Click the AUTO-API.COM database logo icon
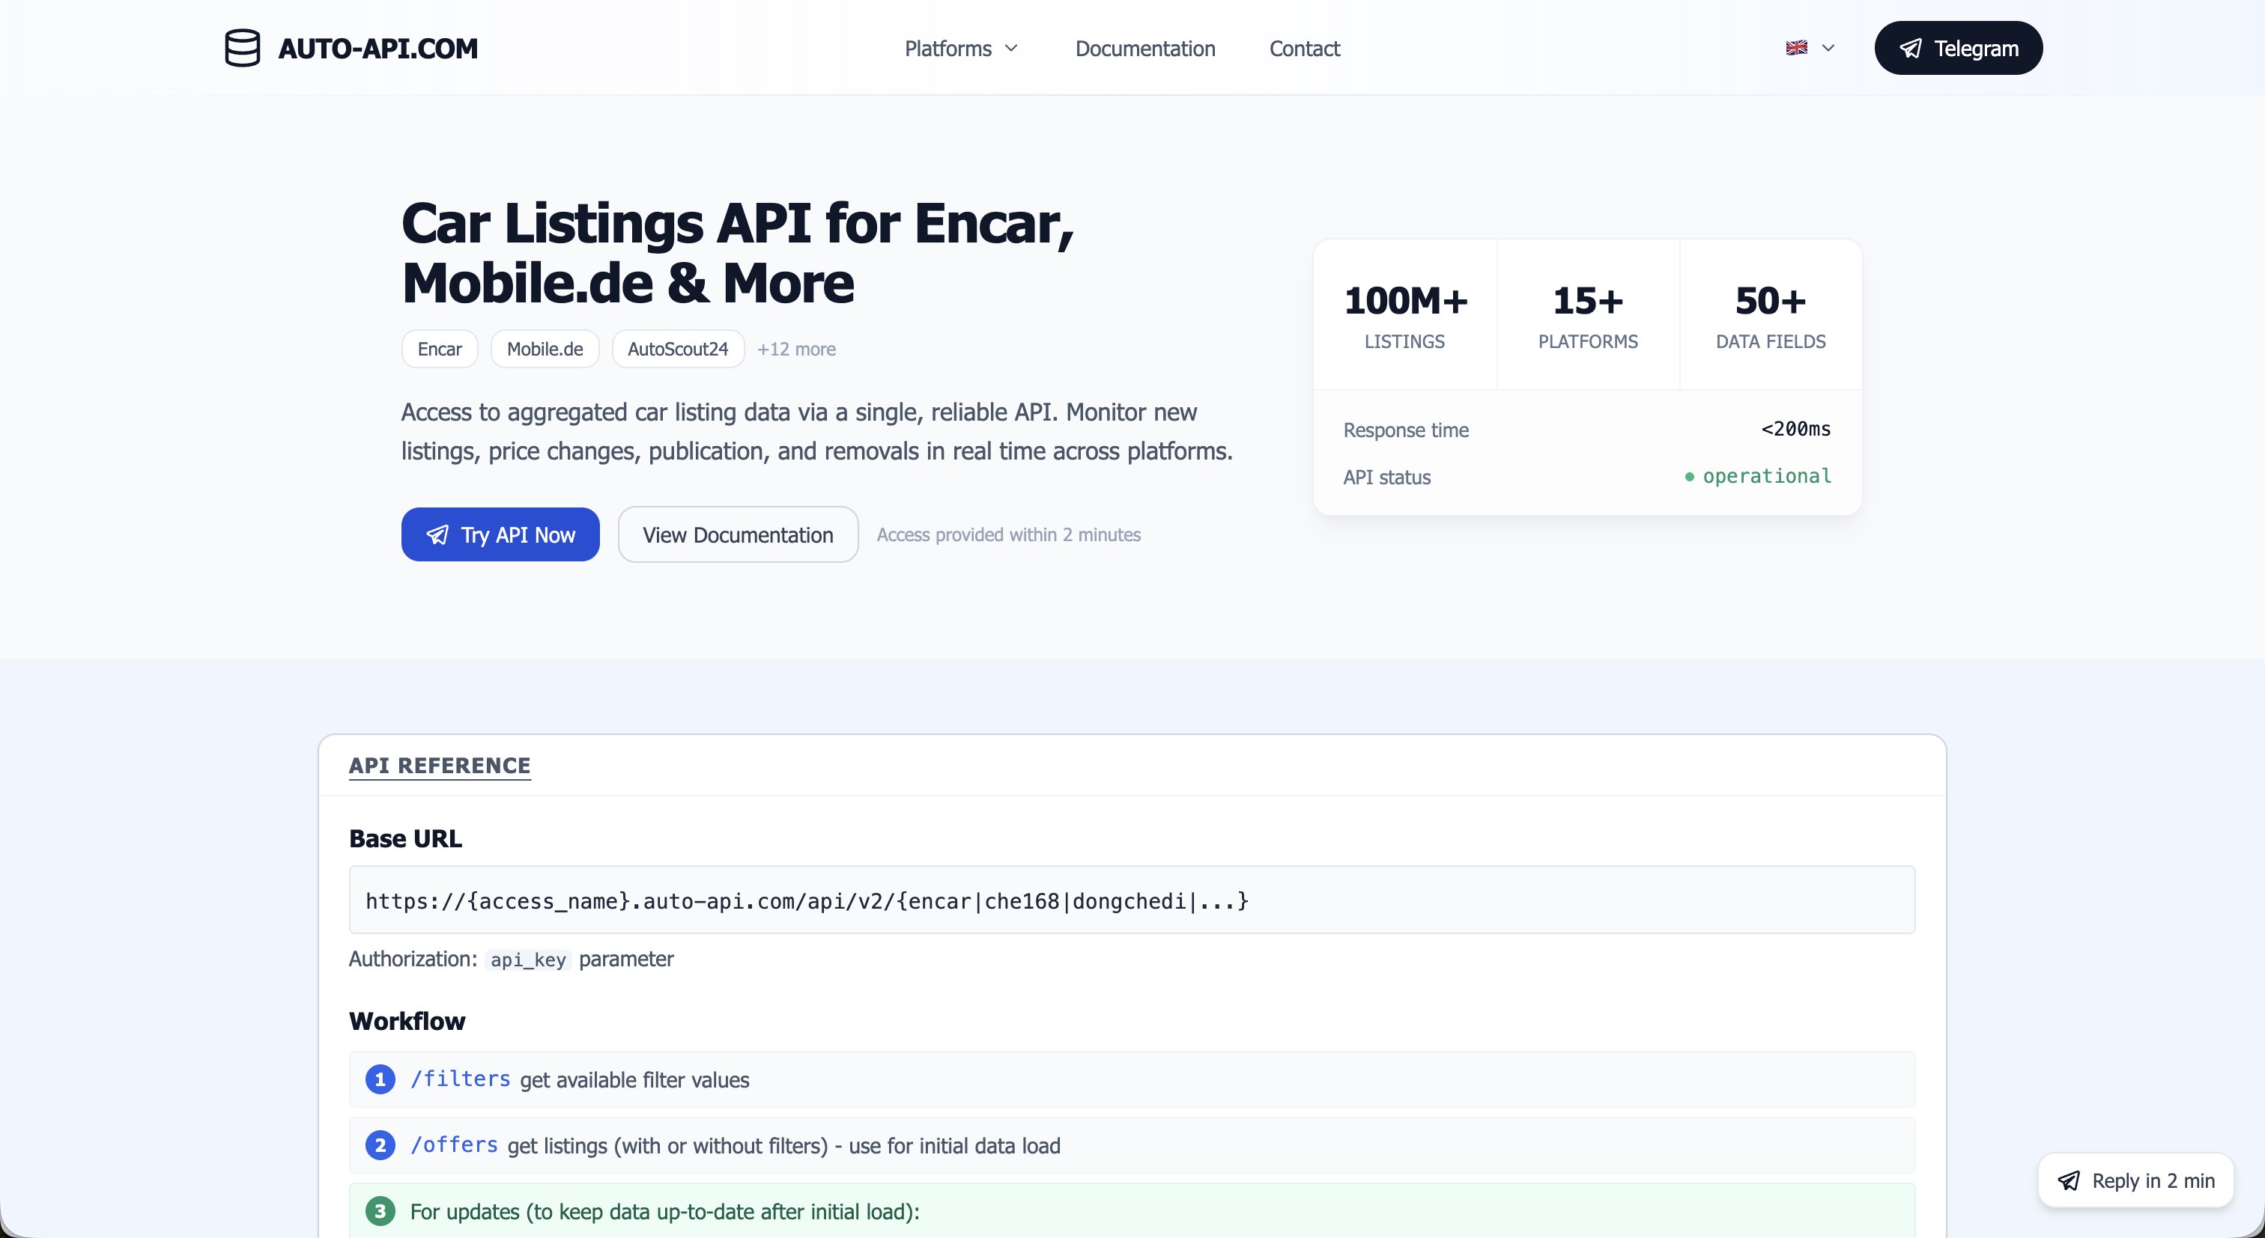The height and width of the screenshot is (1238, 2265). click(242, 49)
